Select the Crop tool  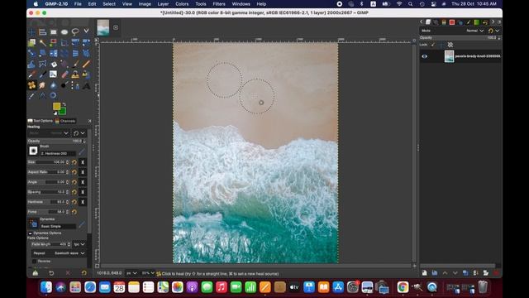point(64,43)
